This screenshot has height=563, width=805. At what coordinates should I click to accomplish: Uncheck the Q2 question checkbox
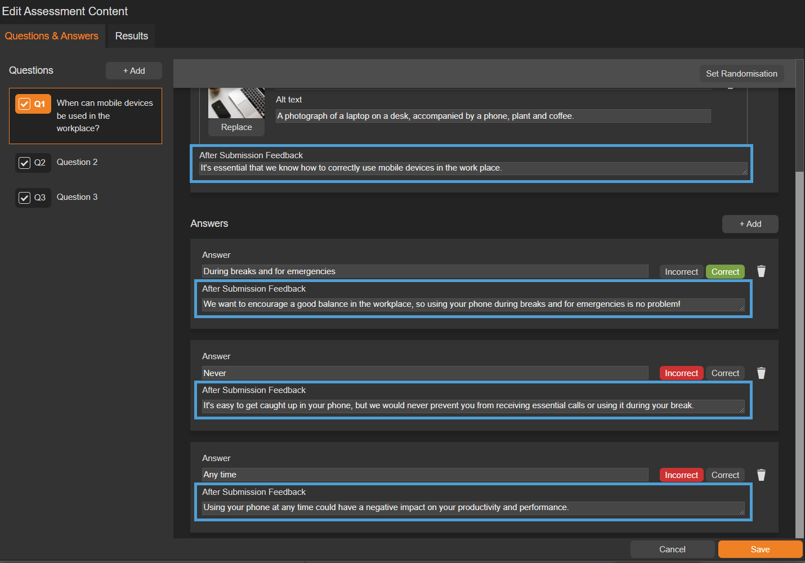click(25, 163)
